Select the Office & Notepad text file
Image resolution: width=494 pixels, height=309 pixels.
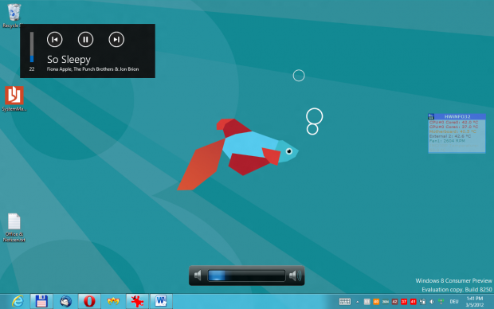pos(14,228)
